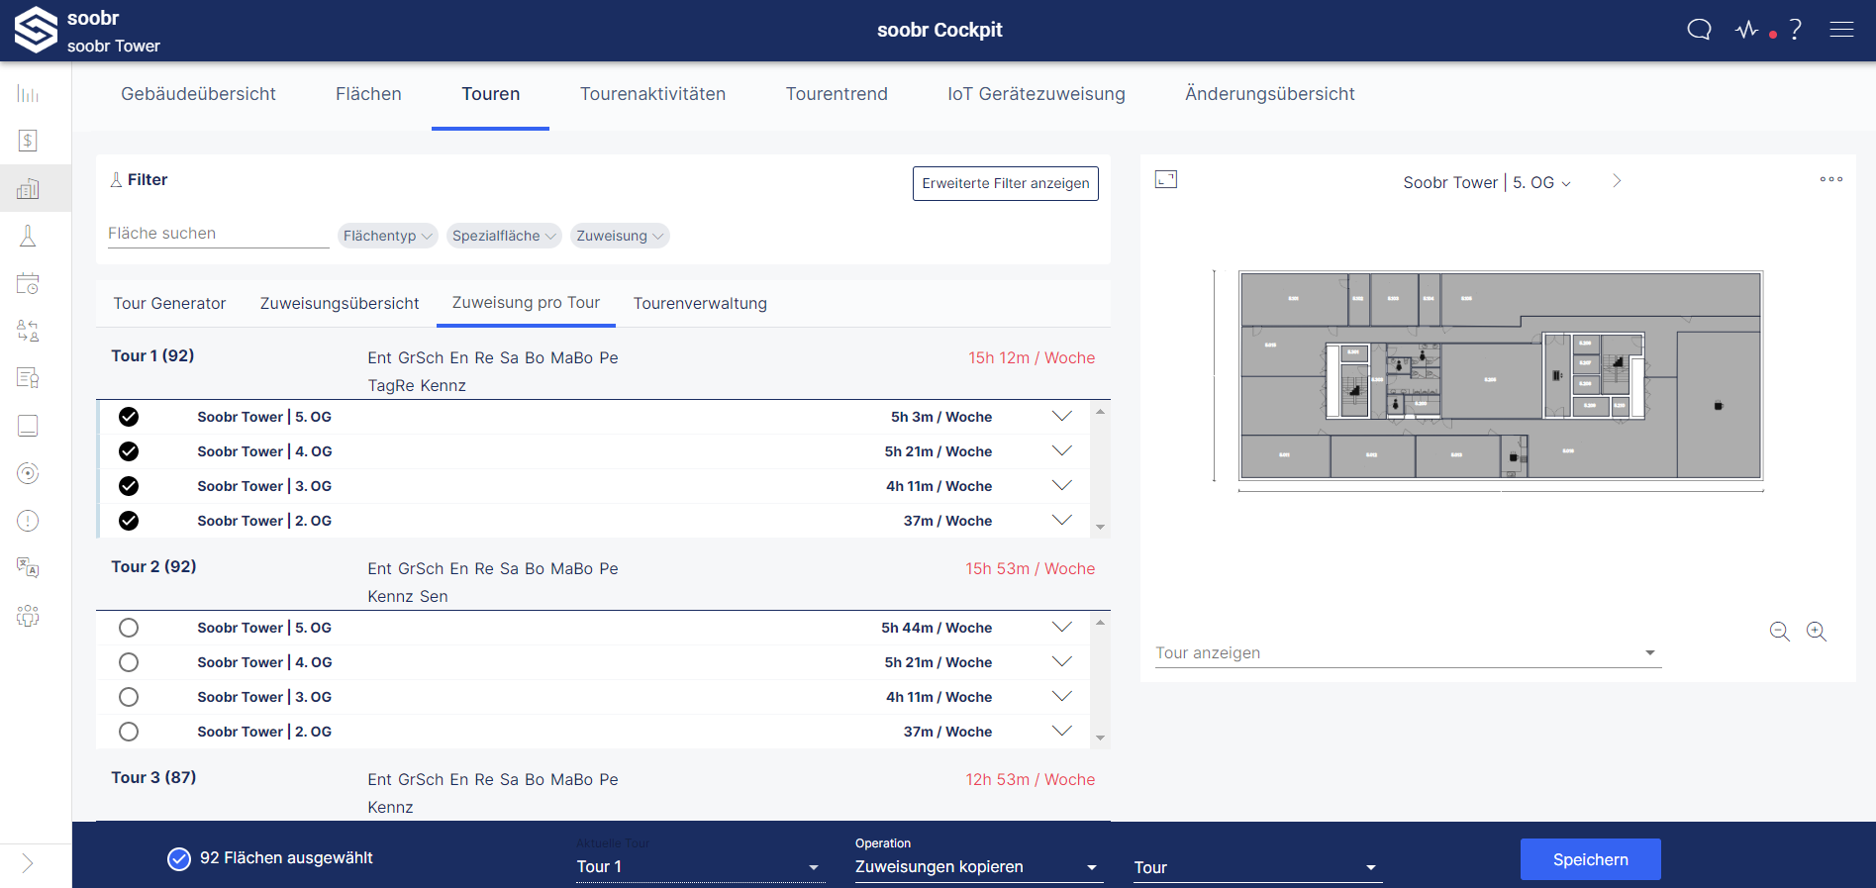Screen dimensions: 1876x888
Task: Zoom out of the floor plan
Action: pyautogui.click(x=1779, y=632)
